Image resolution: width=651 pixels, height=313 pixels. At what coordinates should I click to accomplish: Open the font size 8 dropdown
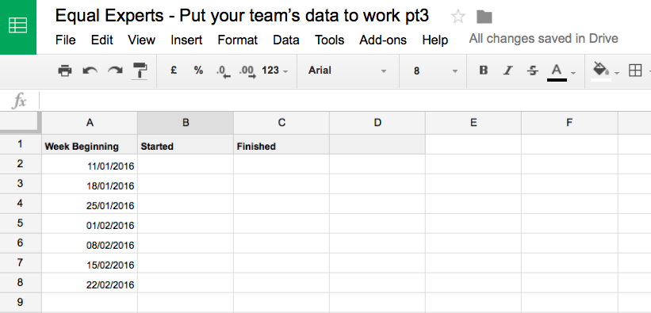(435, 71)
